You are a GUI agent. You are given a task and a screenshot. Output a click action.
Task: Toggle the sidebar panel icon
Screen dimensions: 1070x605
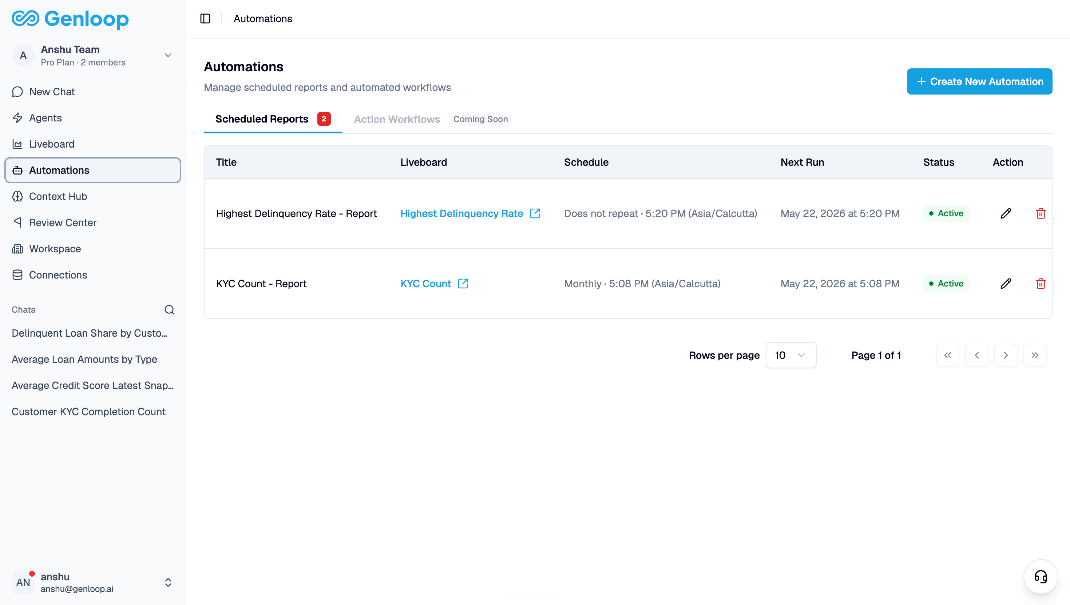(x=205, y=19)
